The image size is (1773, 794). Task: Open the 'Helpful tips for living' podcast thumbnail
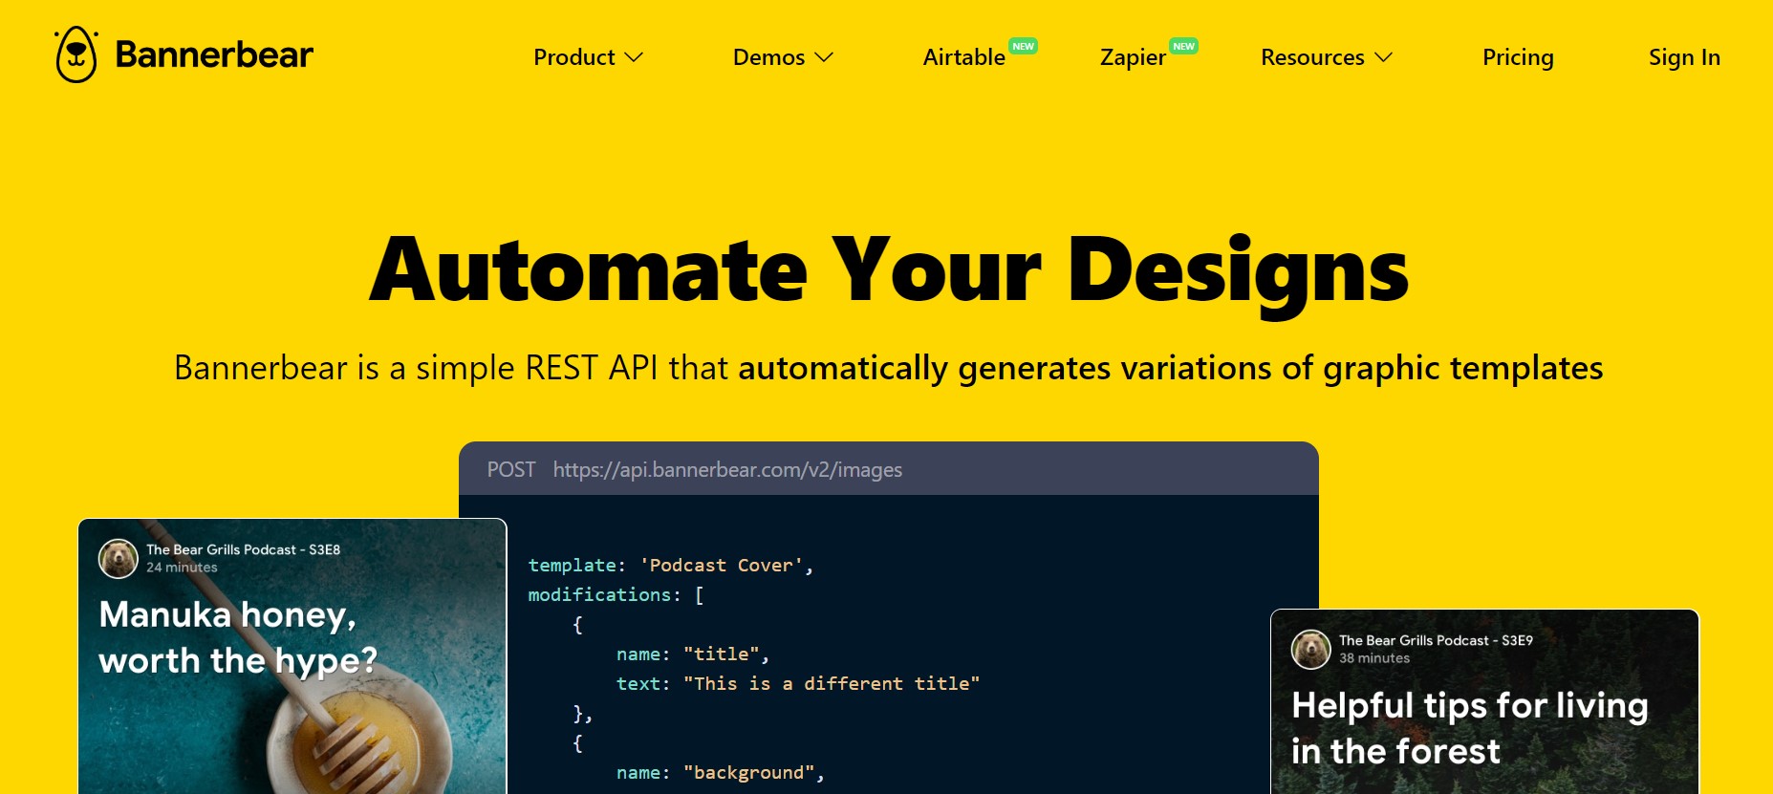pos(1484,701)
